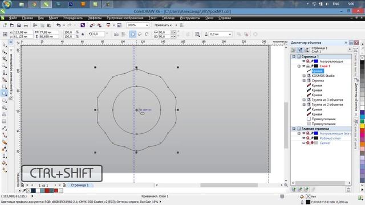Image resolution: width=365 pixels, height=205 pixels.
Task: Paste from clipboard using the paste icon
Action: [x=49, y=25]
